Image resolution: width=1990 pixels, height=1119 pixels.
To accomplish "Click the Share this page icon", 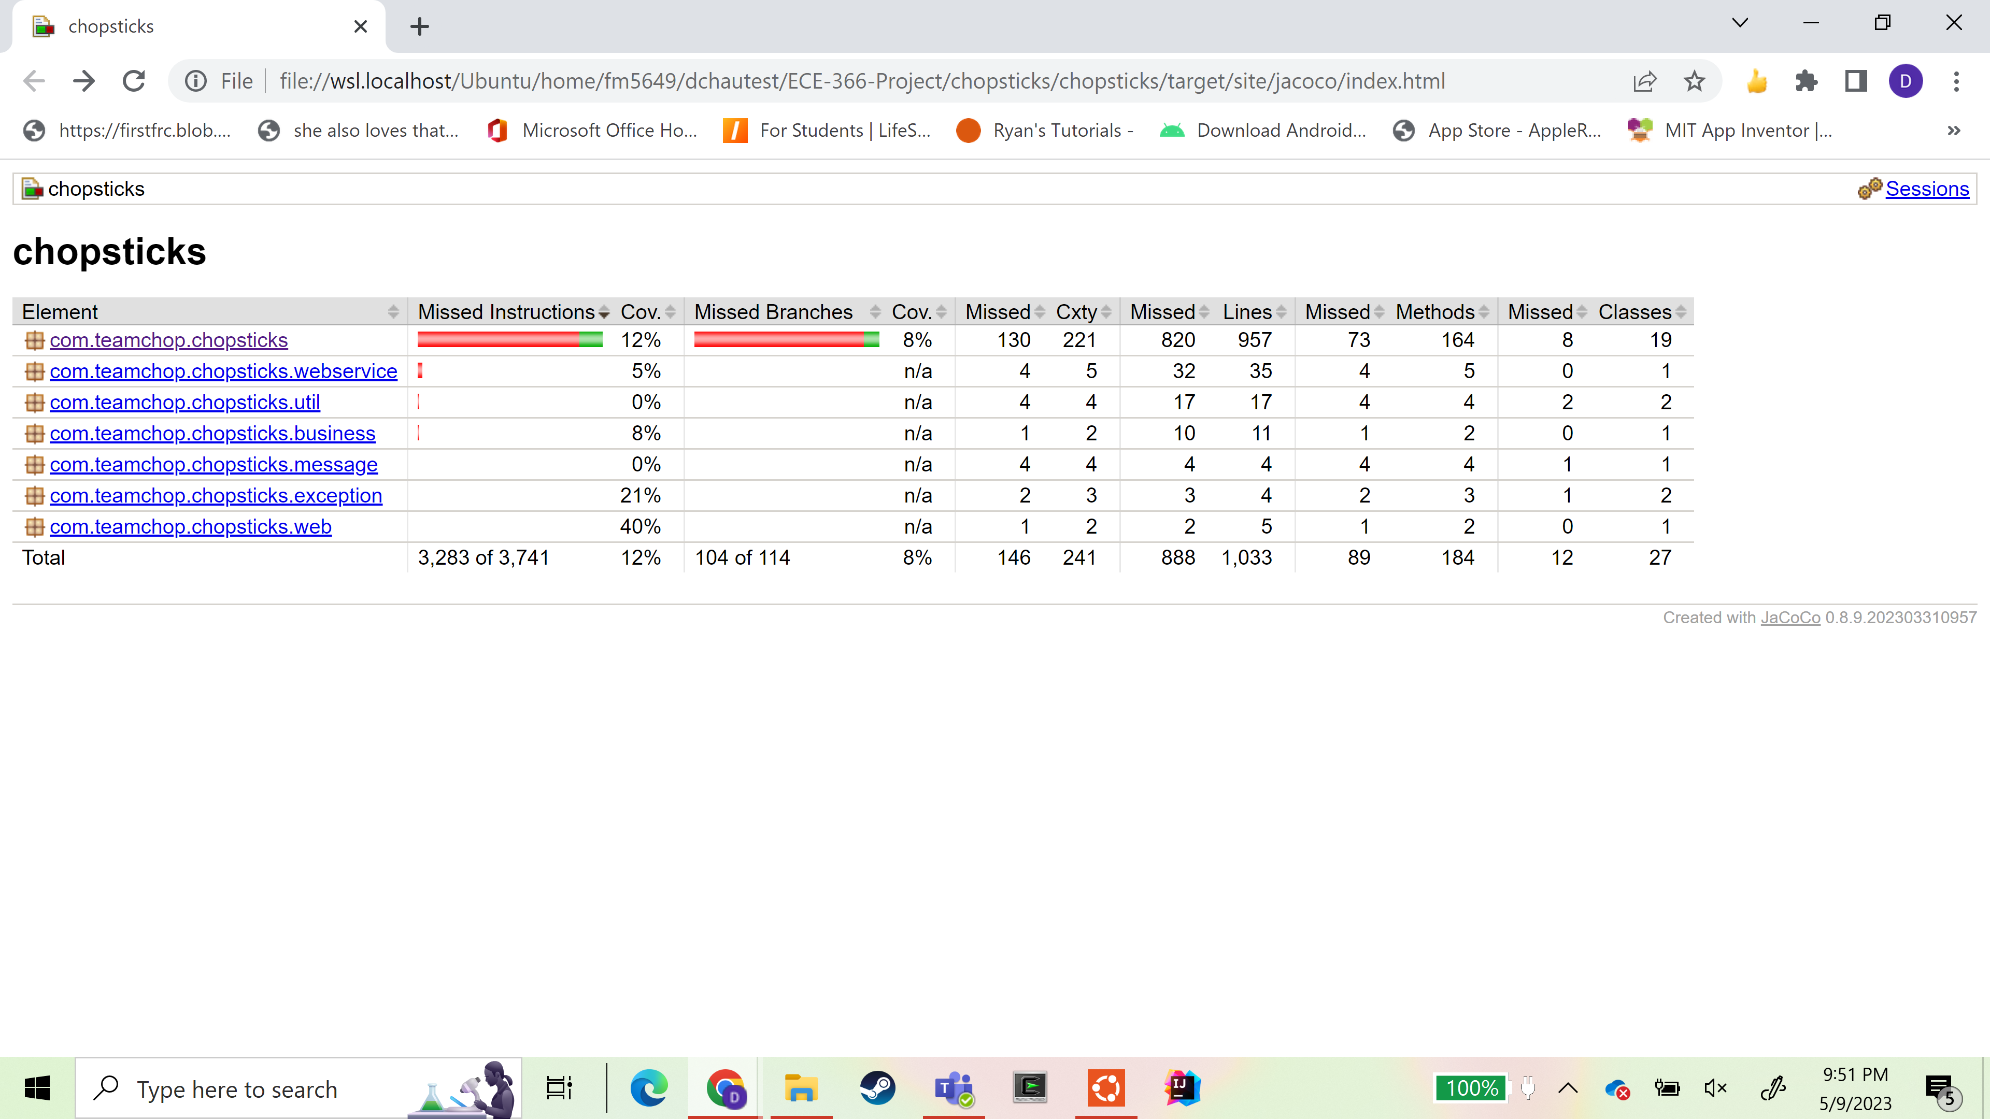I will tap(1645, 81).
